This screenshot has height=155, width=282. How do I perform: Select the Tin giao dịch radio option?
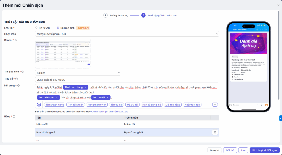[58, 28]
